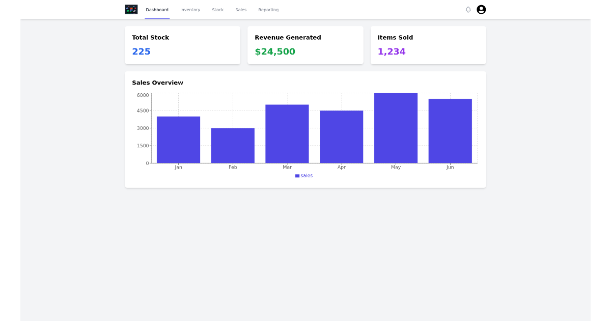Select the May bar in the chart
This screenshot has width=611, height=321.
click(396, 127)
